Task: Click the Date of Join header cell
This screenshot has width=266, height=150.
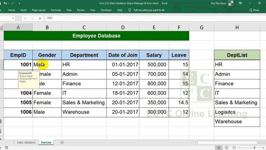Action: tap(123, 55)
